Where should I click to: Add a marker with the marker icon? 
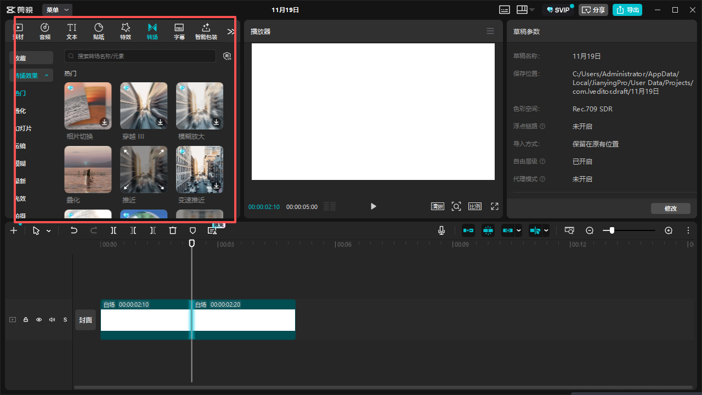pyautogui.click(x=193, y=231)
